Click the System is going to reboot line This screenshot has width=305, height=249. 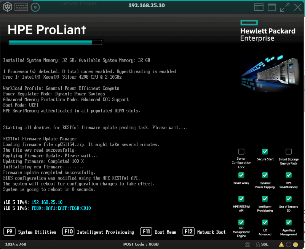(x=49, y=189)
